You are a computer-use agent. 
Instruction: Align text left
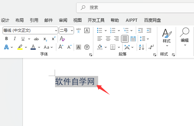click(x=100, y=39)
